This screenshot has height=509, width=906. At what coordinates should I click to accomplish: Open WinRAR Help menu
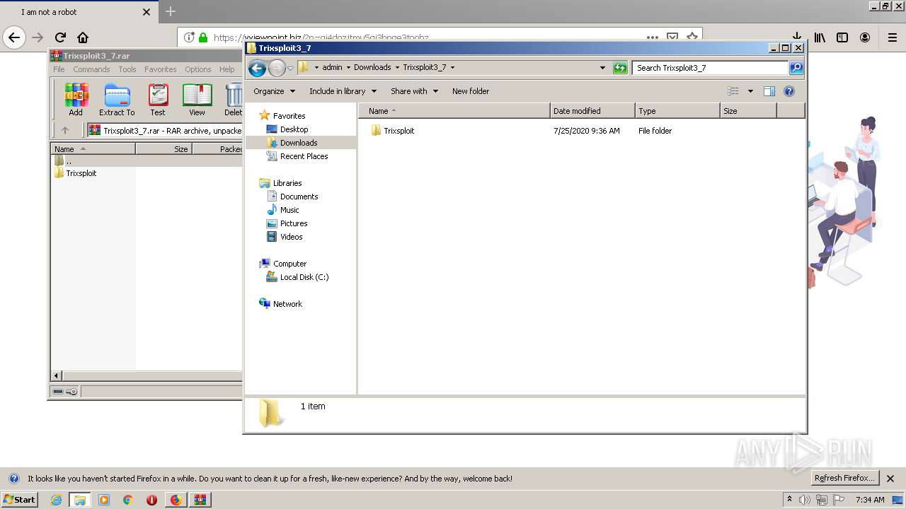tap(226, 69)
